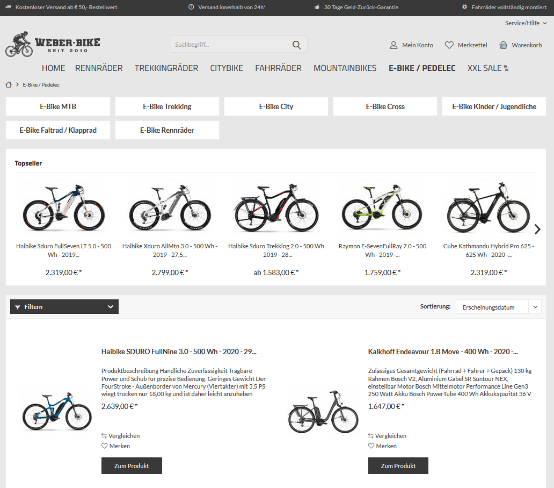Screen dimensions: 554x488
Task: Click heart icon for Haibike SDURO FullNine
Action: [104, 446]
